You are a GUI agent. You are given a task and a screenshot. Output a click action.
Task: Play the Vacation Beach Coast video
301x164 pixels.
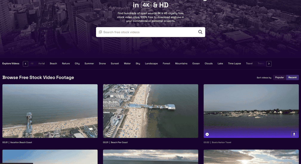(6, 134)
